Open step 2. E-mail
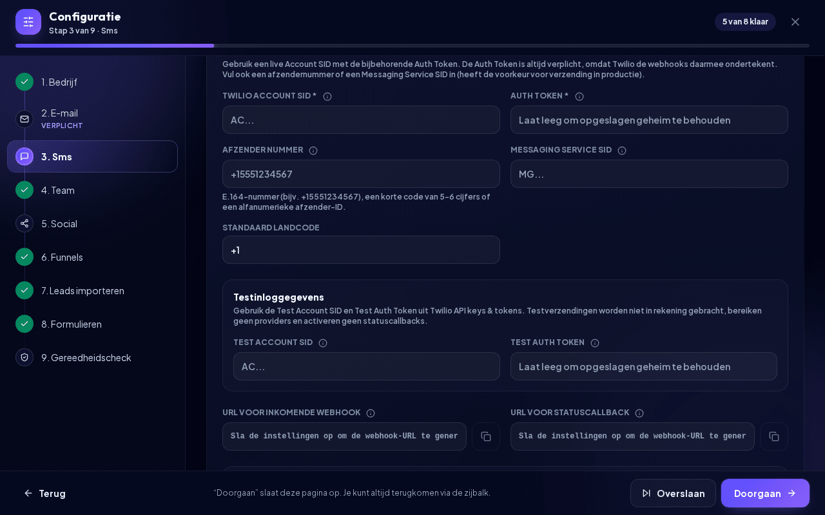825x515 pixels. pos(92,119)
